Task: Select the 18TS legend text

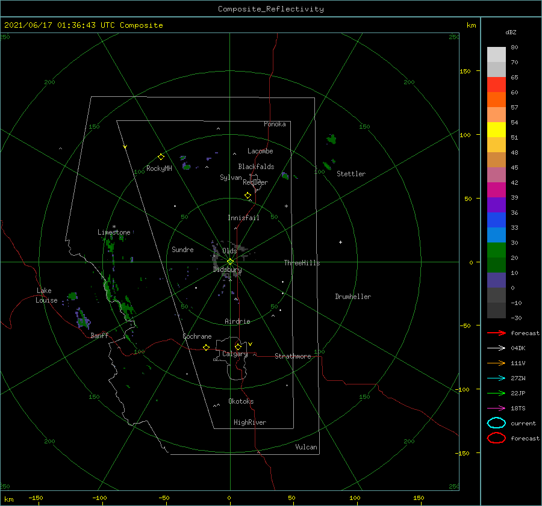Action: point(518,409)
